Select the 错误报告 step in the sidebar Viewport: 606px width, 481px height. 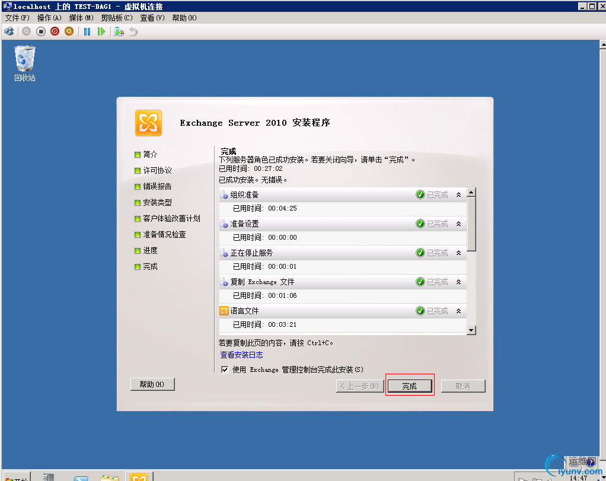pyautogui.click(x=157, y=186)
